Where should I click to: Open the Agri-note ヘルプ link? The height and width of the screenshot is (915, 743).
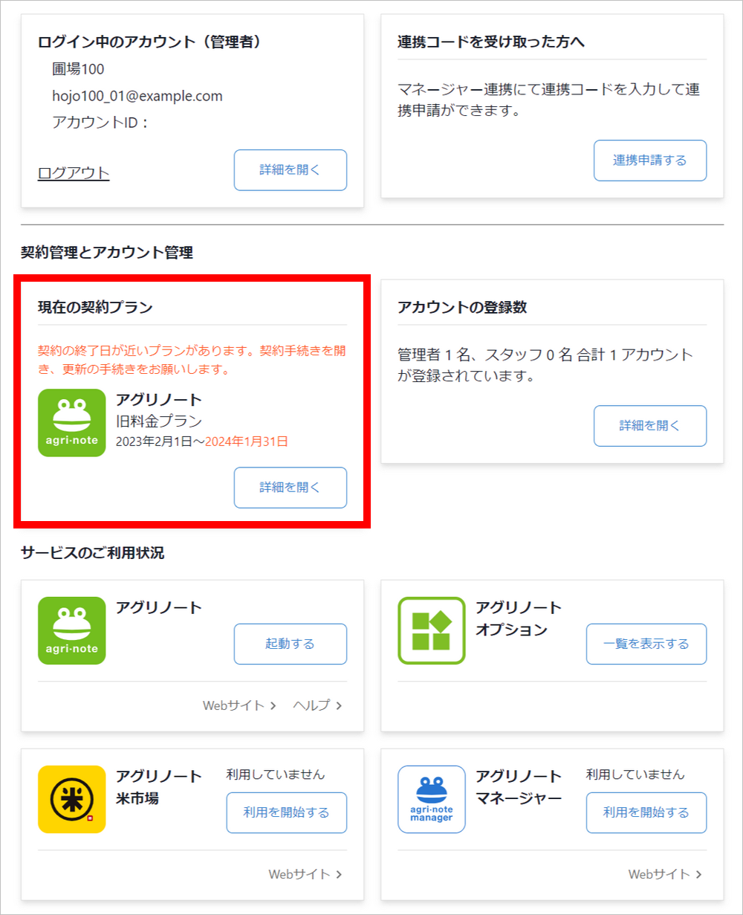318,705
